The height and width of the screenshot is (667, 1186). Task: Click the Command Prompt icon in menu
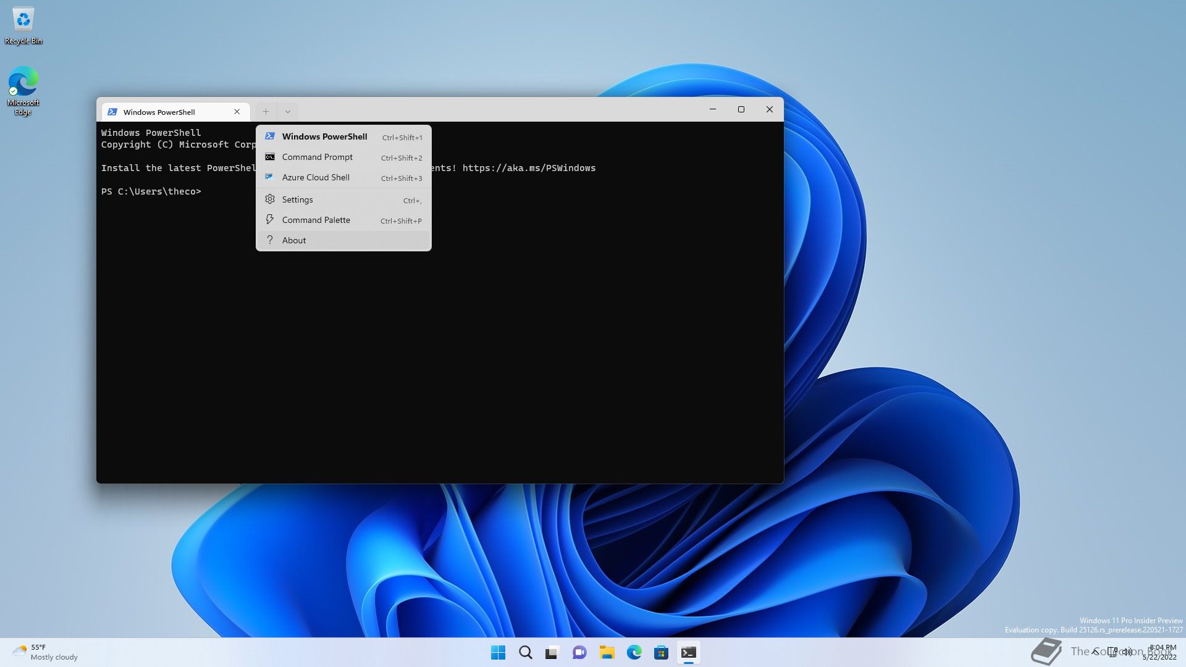[x=269, y=157]
